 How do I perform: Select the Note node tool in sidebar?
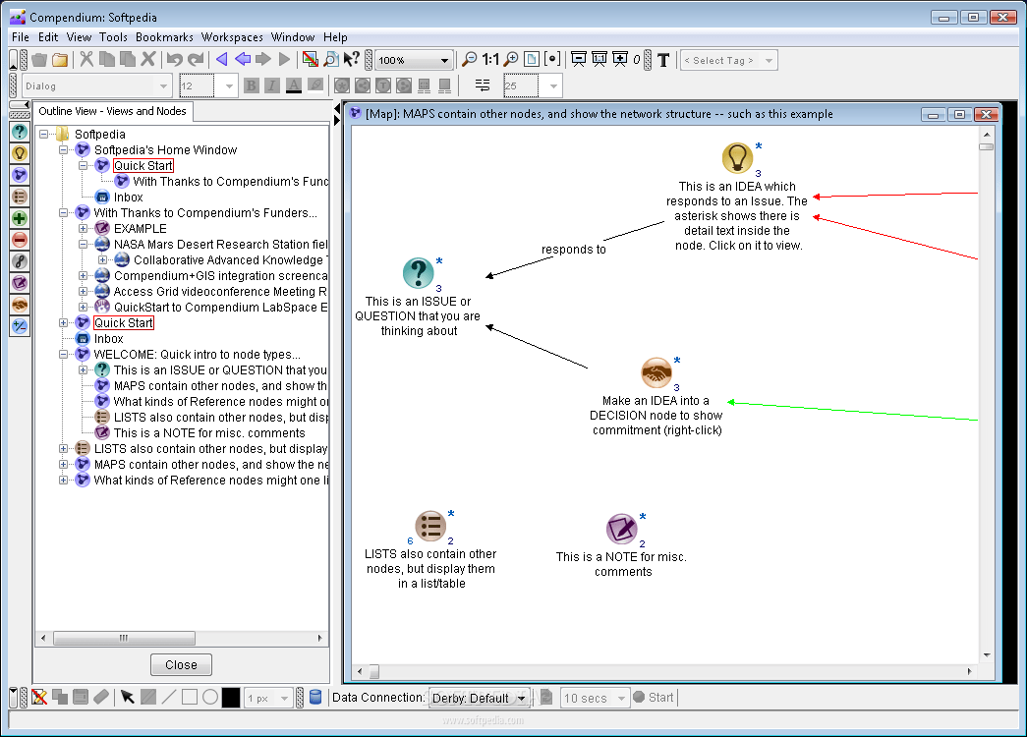(20, 283)
